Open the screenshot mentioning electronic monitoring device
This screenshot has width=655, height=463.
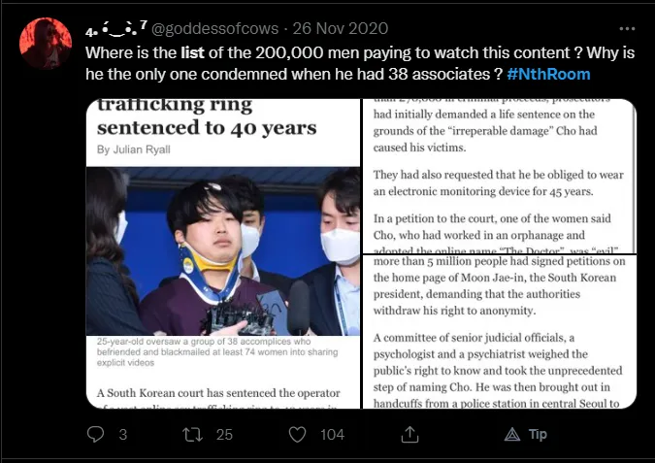point(499,176)
